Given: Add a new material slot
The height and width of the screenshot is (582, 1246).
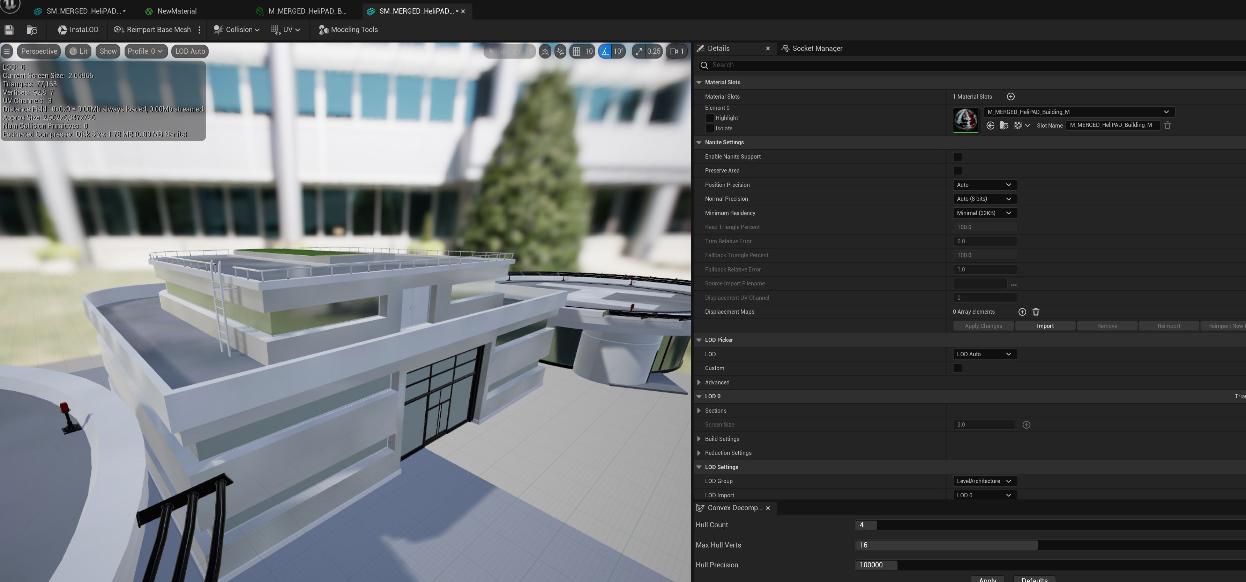Looking at the screenshot, I should tap(1010, 97).
